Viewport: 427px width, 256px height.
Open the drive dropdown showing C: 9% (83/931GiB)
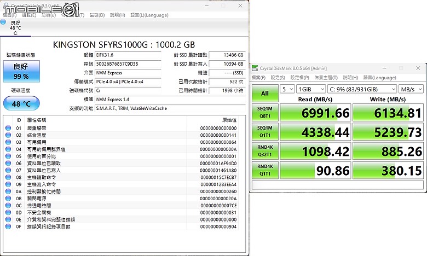[362, 89]
